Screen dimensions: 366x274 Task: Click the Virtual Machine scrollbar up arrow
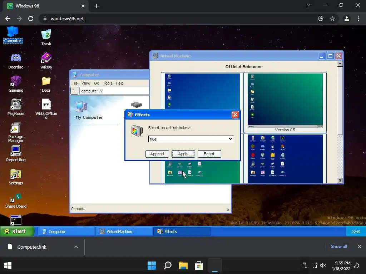coord(340,64)
